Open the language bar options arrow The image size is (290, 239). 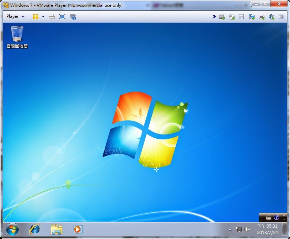click(x=284, y=219)
